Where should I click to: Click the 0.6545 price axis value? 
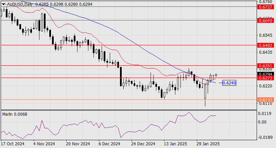click(x=265, y=35)
